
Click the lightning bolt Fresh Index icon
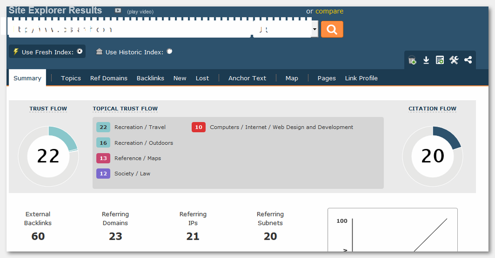[15, 52]
